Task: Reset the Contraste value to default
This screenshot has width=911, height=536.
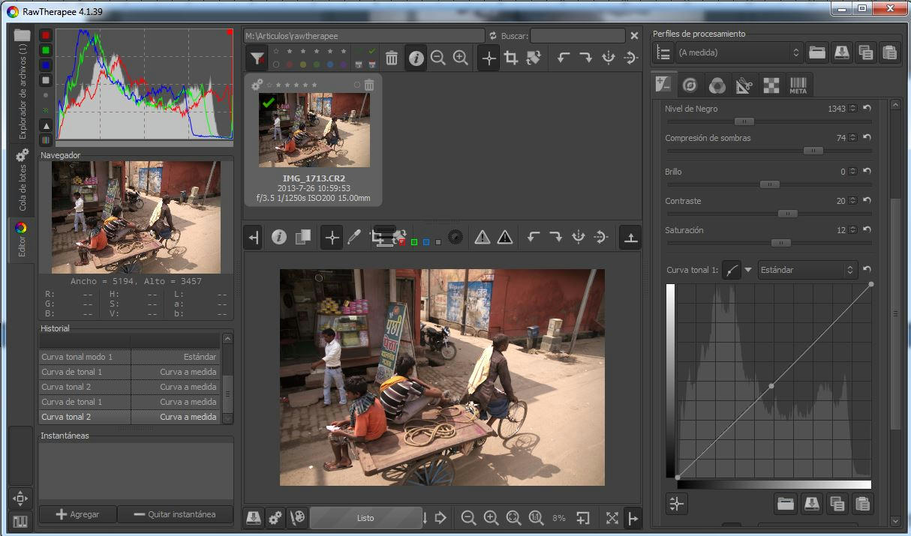Action: [867, 201]
